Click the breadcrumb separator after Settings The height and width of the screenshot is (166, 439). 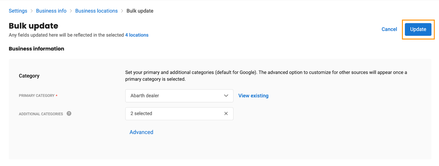click(x=32, y=11)
